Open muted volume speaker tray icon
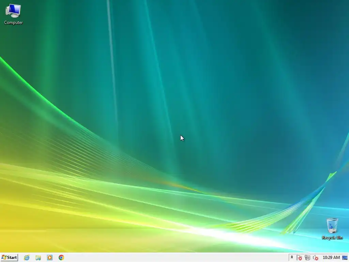349x262 pixels. [315, 258]
